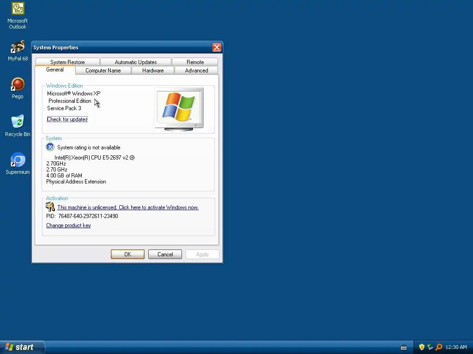Screen dimensions: 473x354
Task: Select the Recycle Bin icon
Action: tap(18, 126)
